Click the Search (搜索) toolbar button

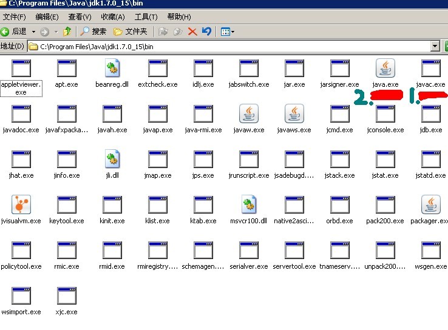click(93, 31)
